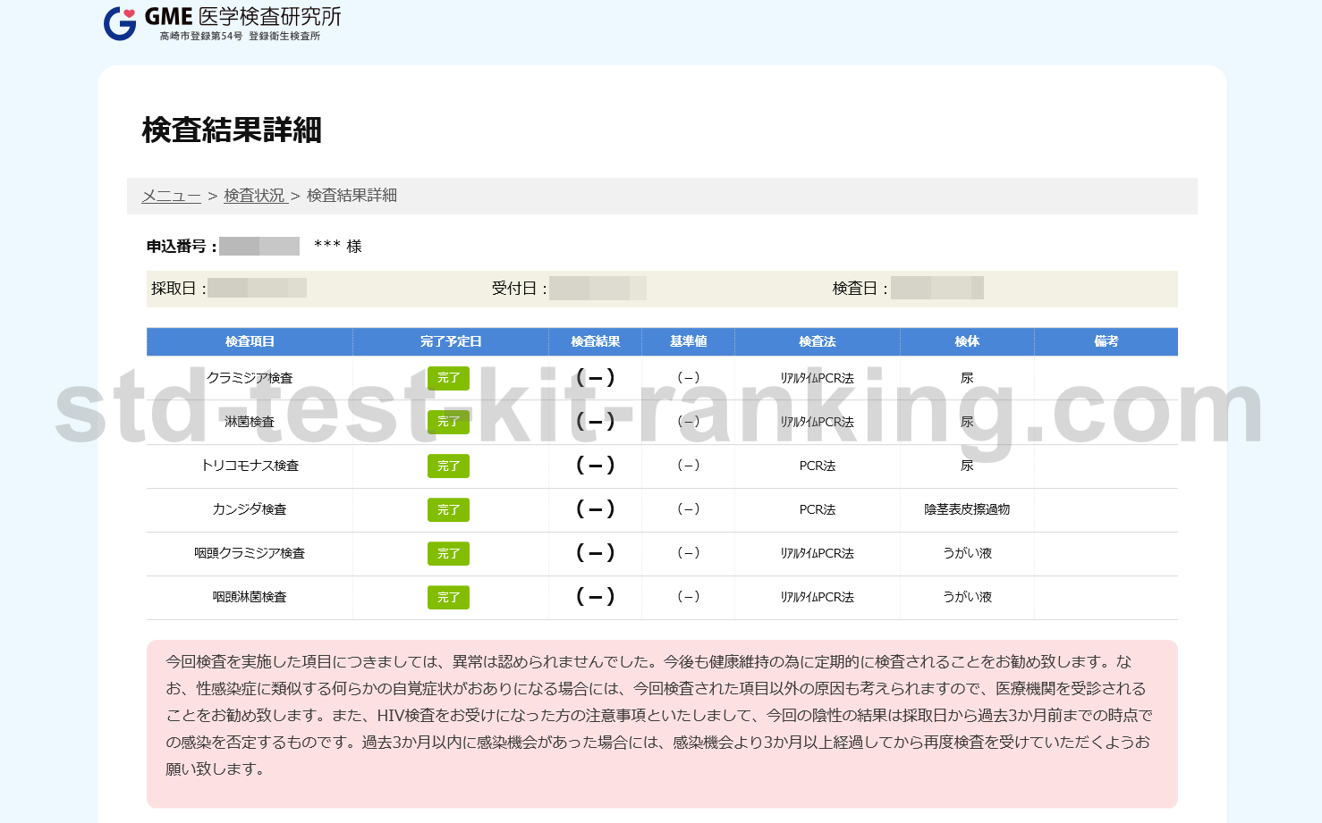Select the 検査結果 column header
The image size is (1322, 823).
(595, 341)
